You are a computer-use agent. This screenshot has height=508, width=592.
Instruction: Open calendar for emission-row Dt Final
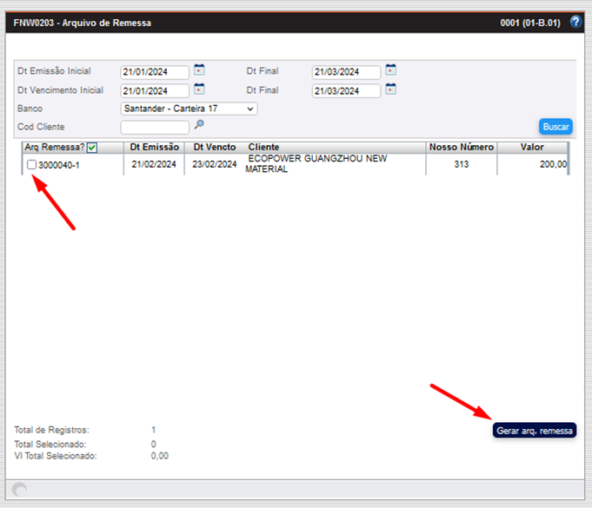coord(391,69)
